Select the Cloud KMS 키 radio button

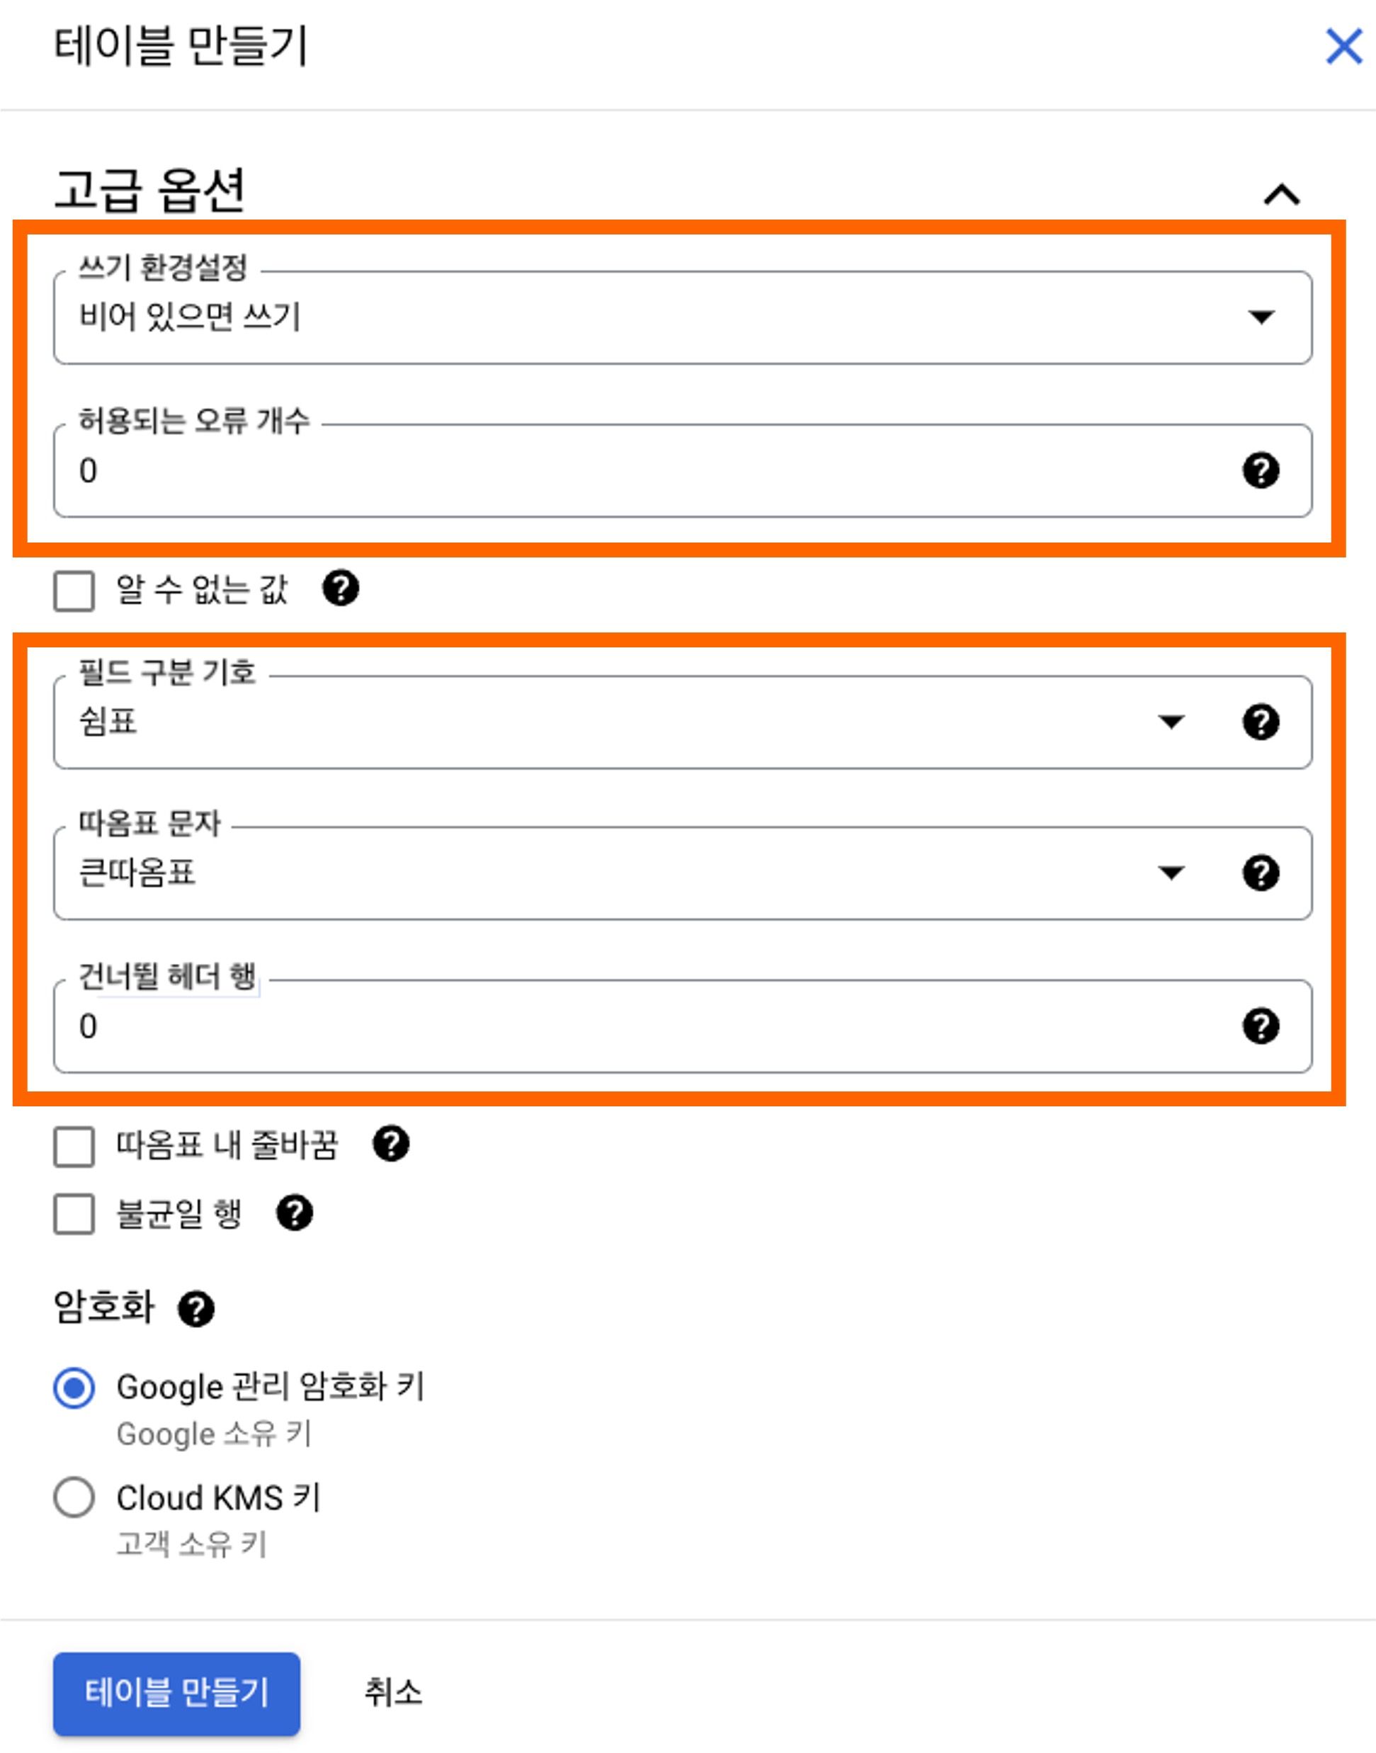pyautogui.click(x=74, y=1497)
